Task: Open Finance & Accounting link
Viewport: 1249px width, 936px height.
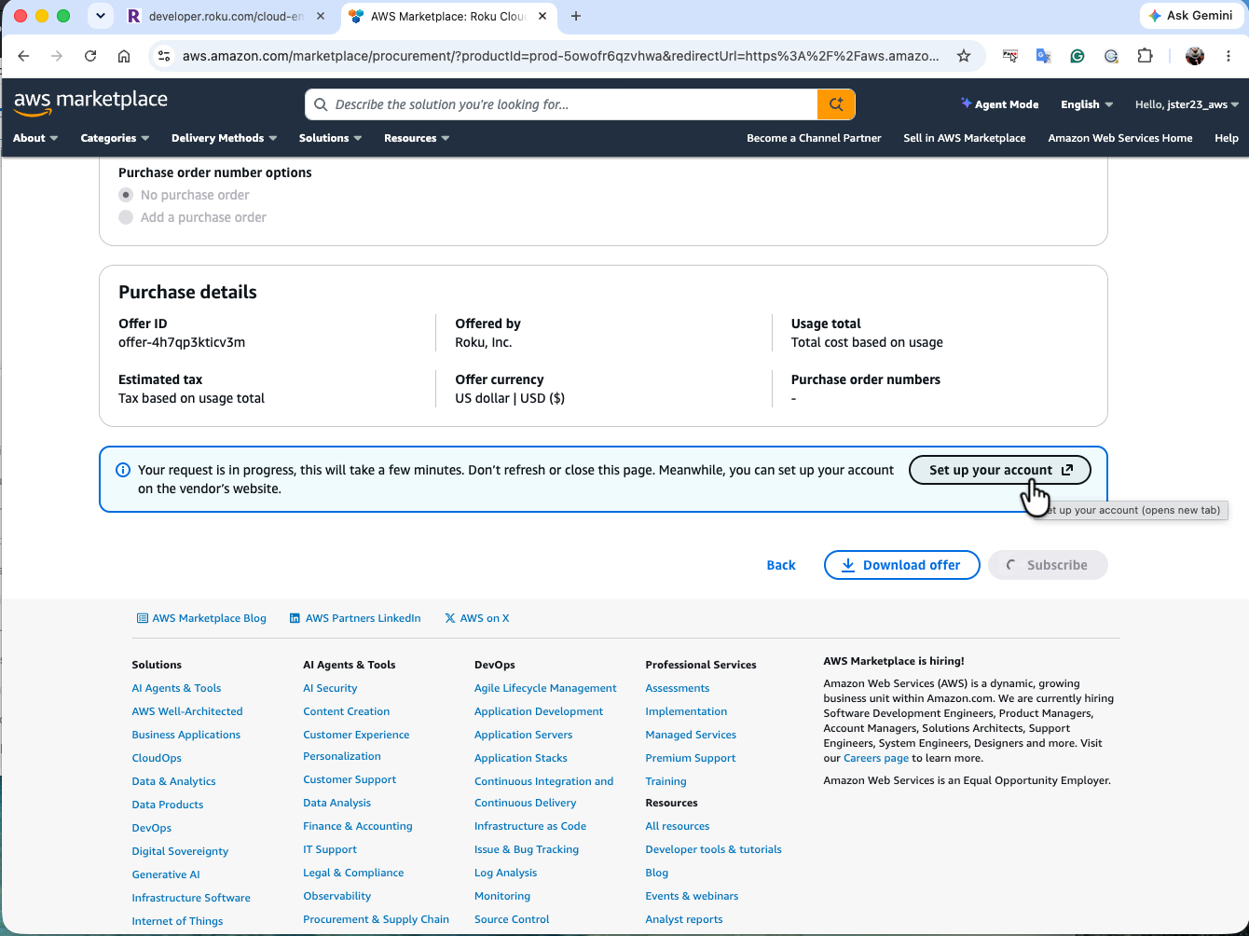Action: click(357, 826)
